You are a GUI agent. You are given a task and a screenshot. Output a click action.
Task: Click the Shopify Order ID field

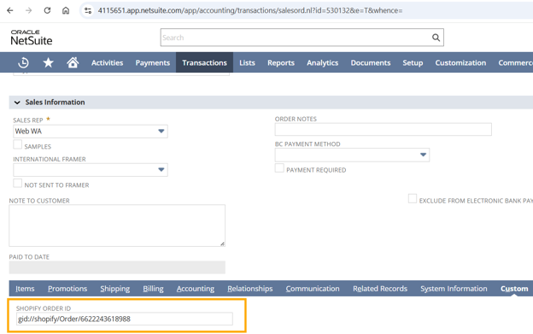[x=125, y=319]
